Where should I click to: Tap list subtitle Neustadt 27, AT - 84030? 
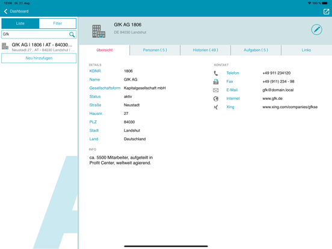point(43,50)
